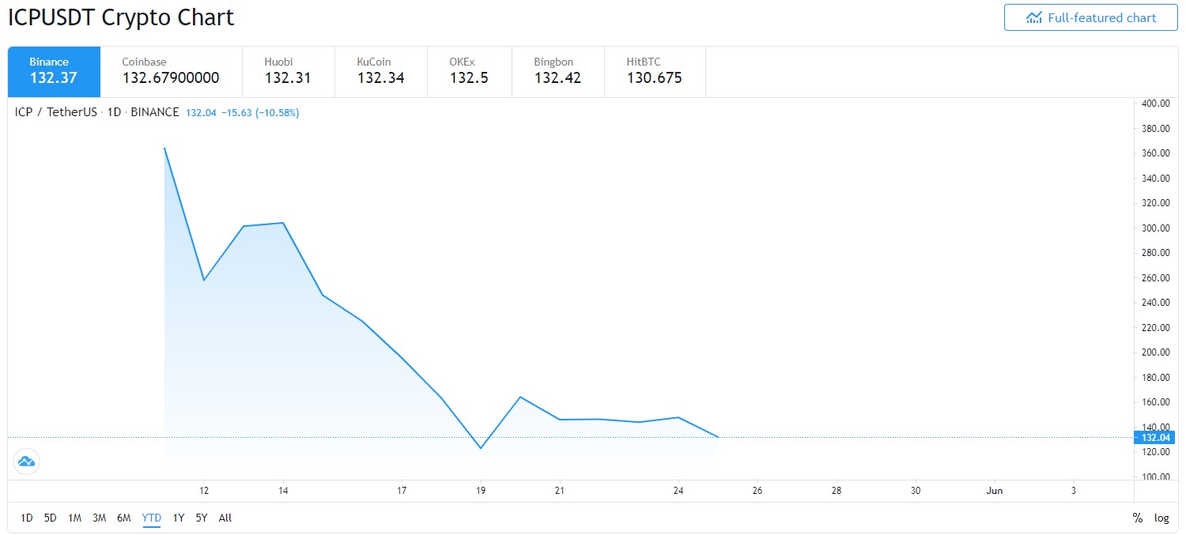The width and height of the screenshot is (1186, 535).
Task: Click the chart icon in Full-featured chart button
Action: click(x=1034, y=17)
